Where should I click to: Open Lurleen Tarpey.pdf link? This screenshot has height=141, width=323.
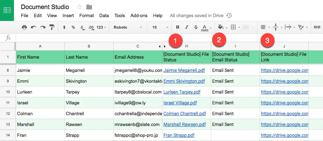tap(182, 92)
